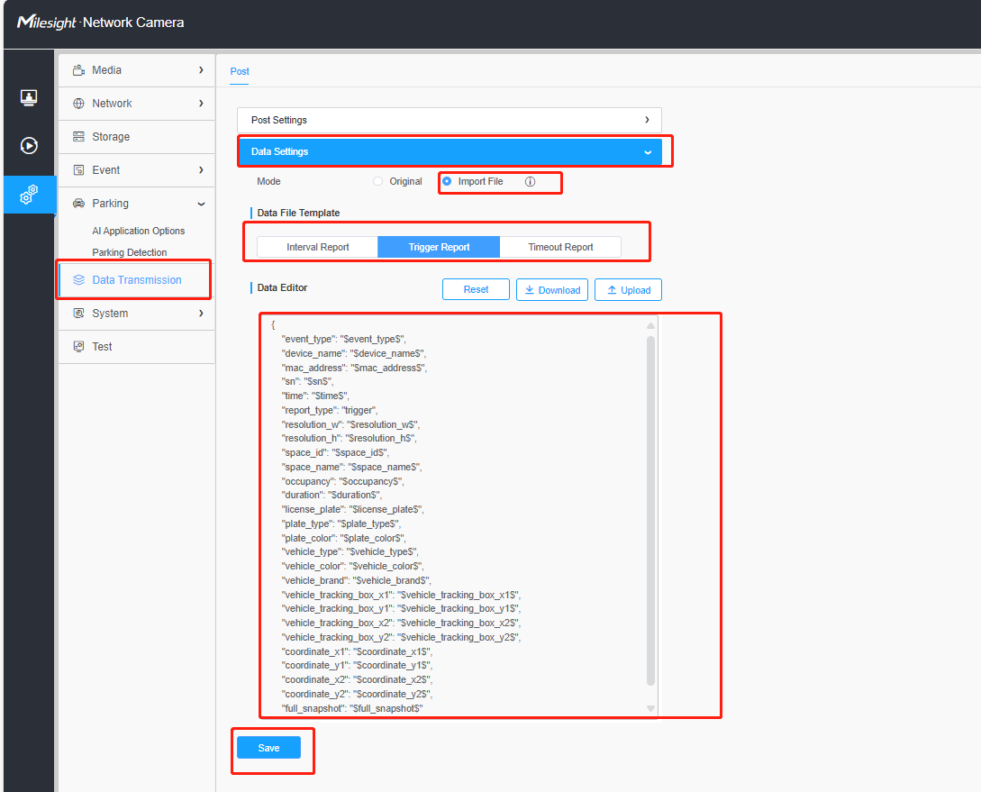Click the Storage drive icon
981x792 pixels.
pos(78,136)
